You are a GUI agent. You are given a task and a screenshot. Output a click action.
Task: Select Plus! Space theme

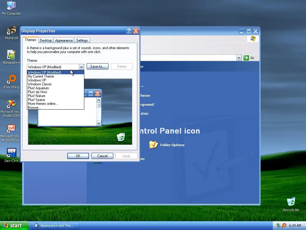(x=56, y=100)
